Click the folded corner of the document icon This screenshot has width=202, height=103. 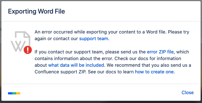pos(27,34)
